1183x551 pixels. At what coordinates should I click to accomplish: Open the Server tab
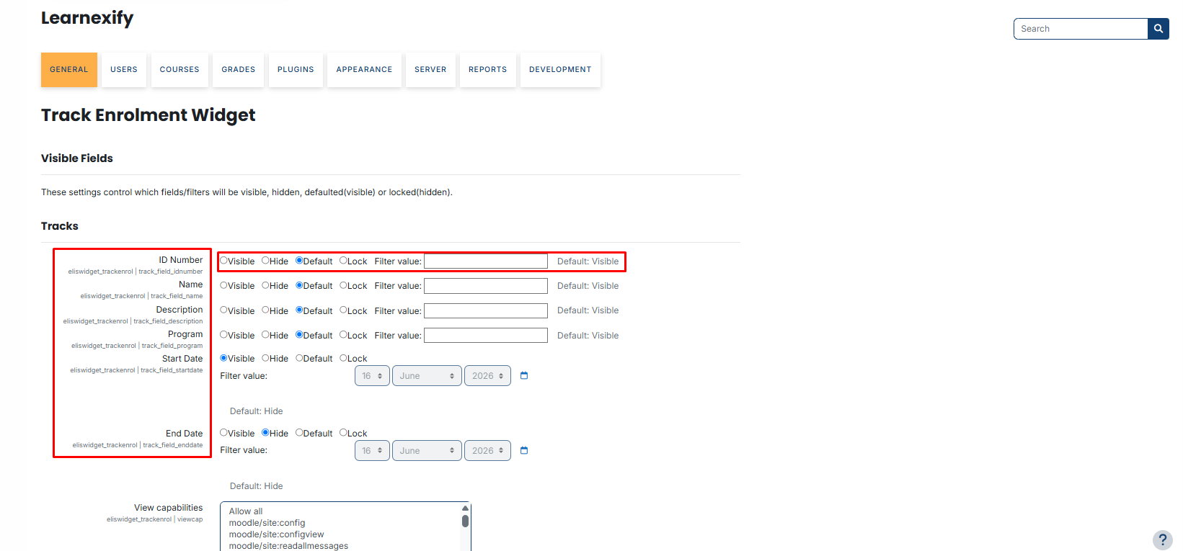point(430,70)
